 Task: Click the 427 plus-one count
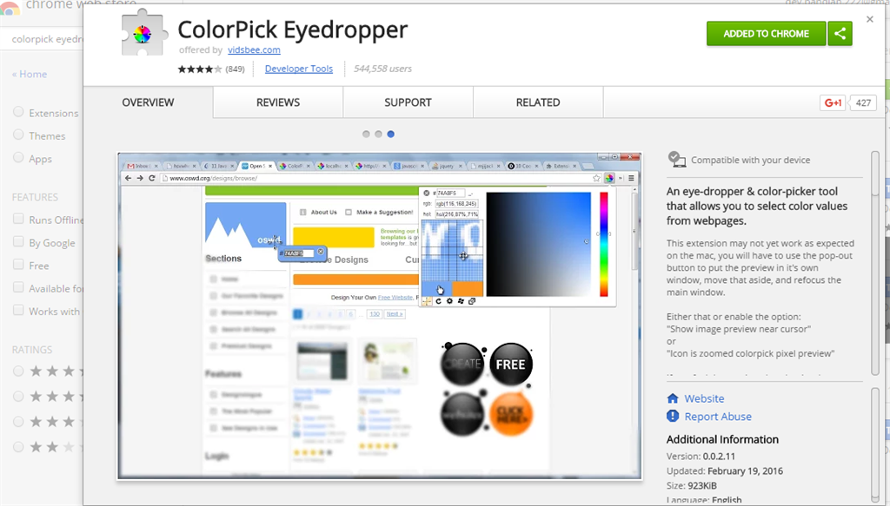[863, 102]
